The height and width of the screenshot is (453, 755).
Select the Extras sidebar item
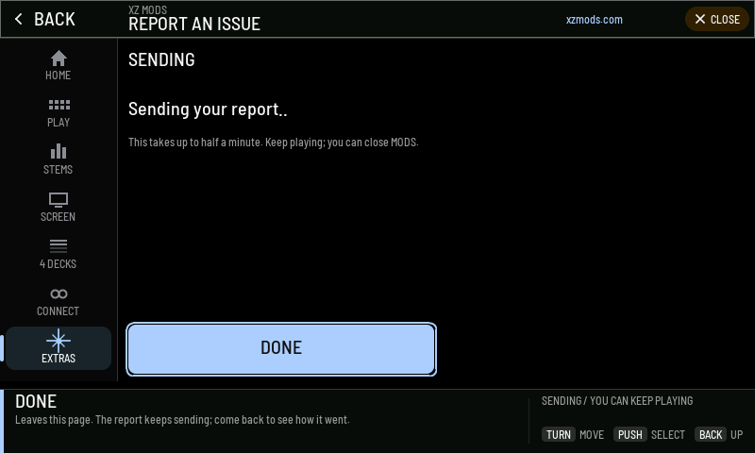point(59,348)
